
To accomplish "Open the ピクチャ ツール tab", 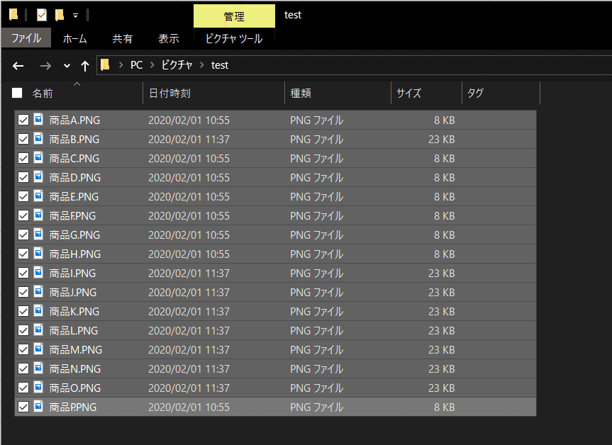I will pyautogui.click(x=234, y=38).
